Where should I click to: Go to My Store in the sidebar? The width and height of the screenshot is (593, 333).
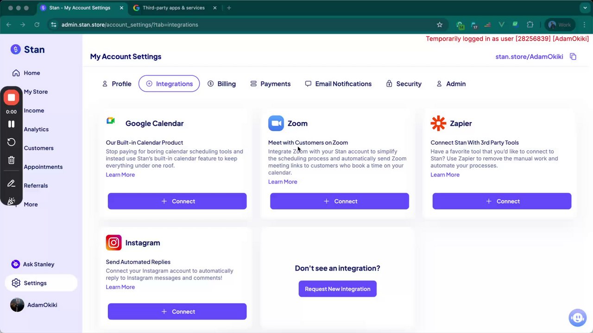tap(36, 92)
